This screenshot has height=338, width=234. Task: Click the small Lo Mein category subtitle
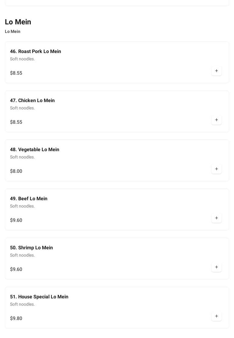[12, 31]
